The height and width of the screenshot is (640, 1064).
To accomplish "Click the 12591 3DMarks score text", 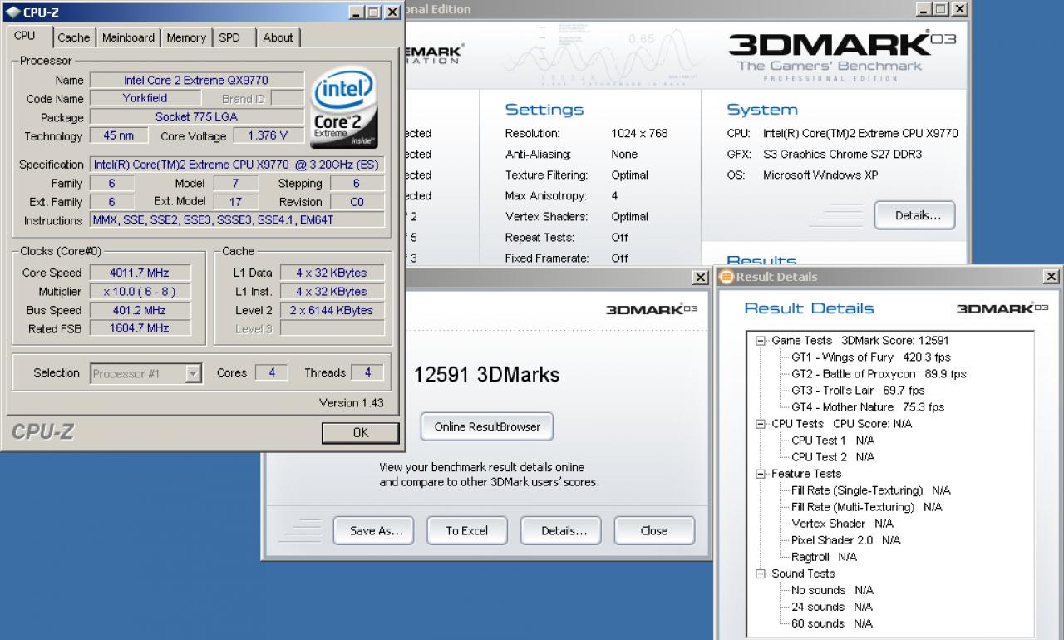I will [487, 375].
